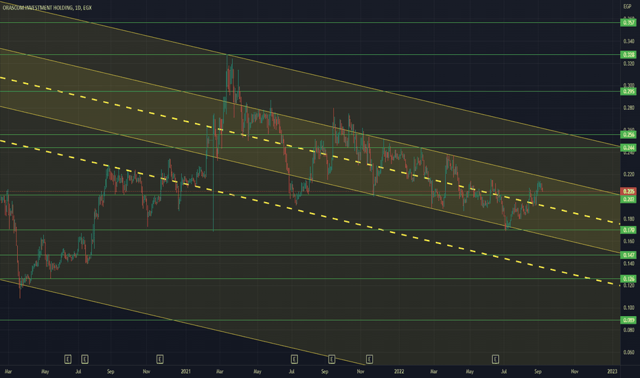The width and height of the screenshot is (640, 378).
Task: Click the earnings E marker above Nov 2021
Action: coord(369,359)
